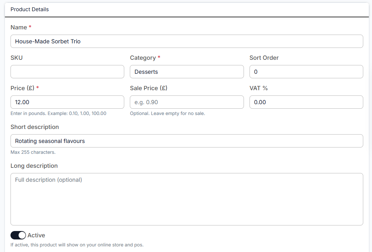
Task: Select the Category field showing Desserts
Action: tap(187, 72)
